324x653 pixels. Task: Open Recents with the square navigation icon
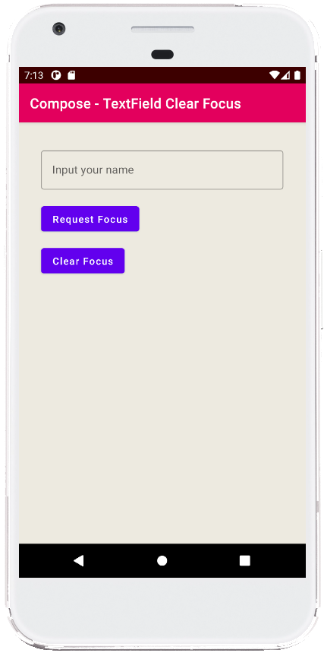coord(245,560)
